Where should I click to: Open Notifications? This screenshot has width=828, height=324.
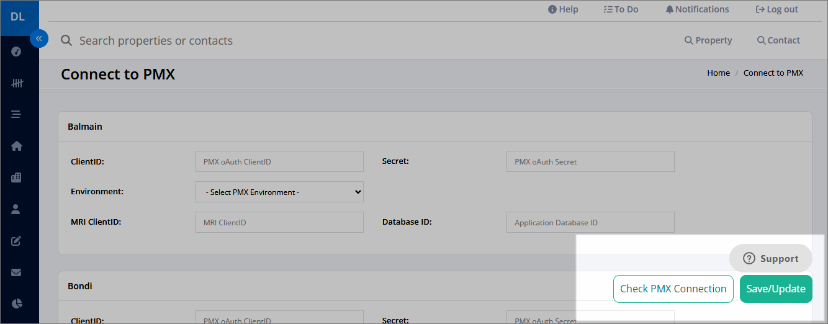pos(697,9)
